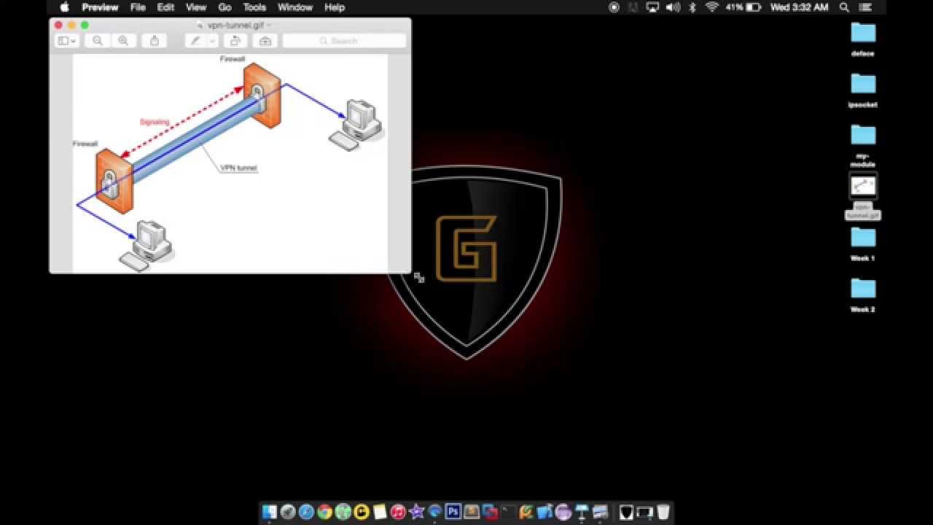Open Photoshop from the Dock
This screenshot has height=525, width=933.
coord(453,512)
